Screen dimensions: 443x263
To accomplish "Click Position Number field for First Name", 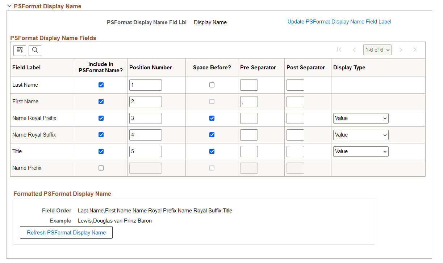I will pos(145,102).
